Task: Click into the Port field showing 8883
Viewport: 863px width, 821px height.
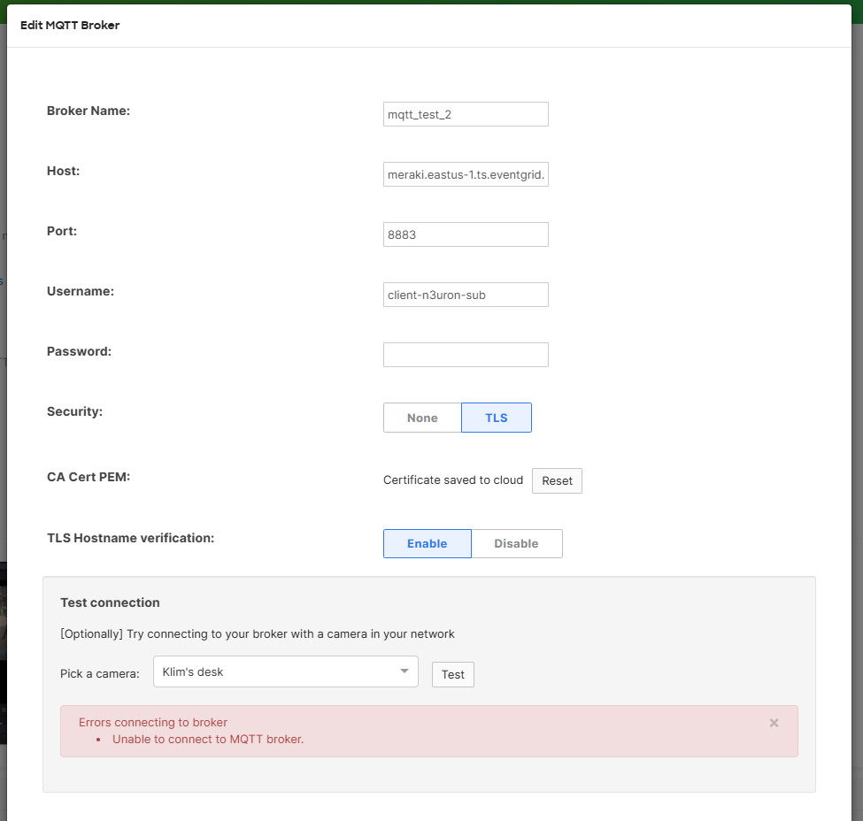Action: coord(466,234)
